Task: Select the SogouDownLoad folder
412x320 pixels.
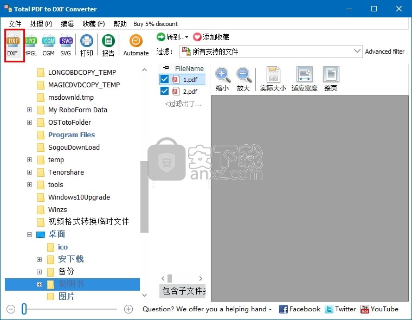Action: (74, 147)
